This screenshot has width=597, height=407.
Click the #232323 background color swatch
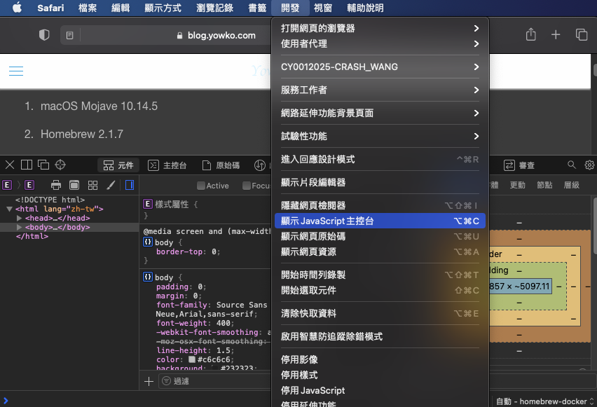214,368
